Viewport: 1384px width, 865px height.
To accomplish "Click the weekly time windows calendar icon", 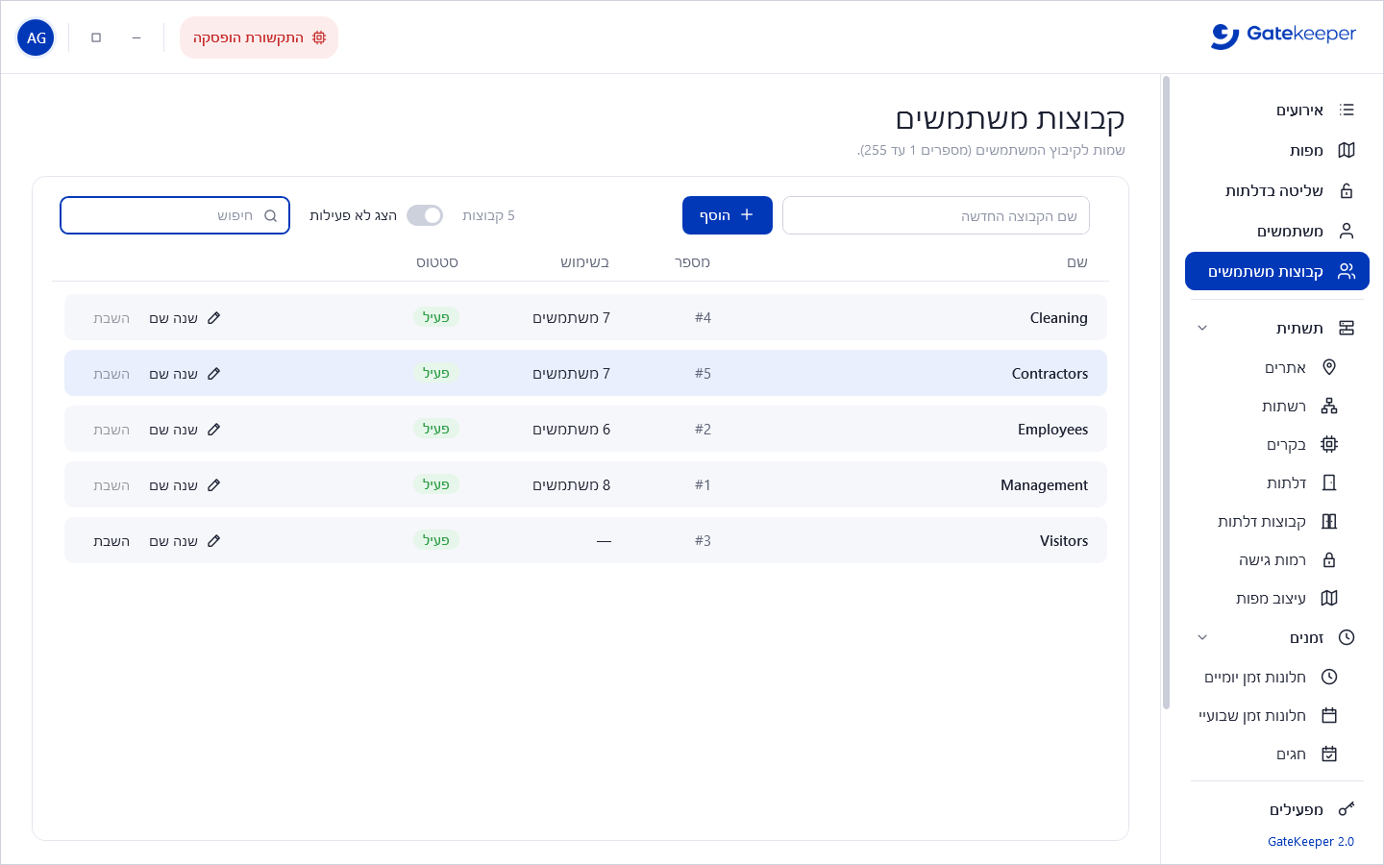I will [x=1329, y=715].
